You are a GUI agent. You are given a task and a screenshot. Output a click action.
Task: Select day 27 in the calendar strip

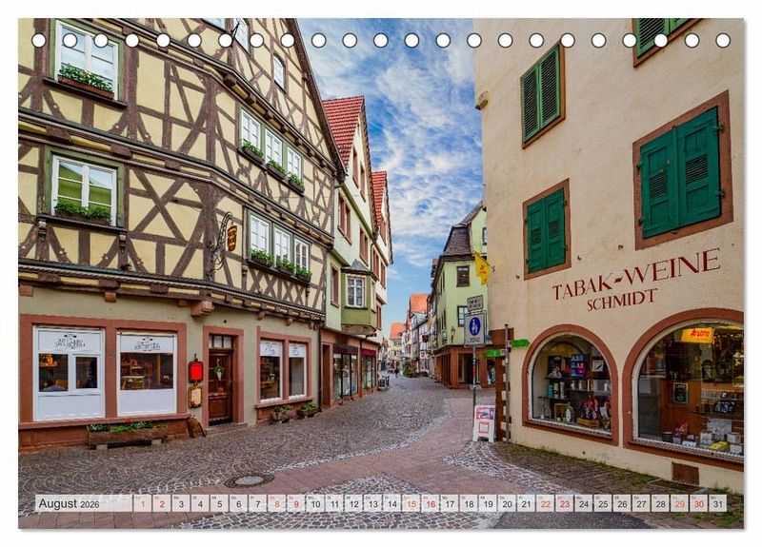pyautogui.click(x=641, y=503)
